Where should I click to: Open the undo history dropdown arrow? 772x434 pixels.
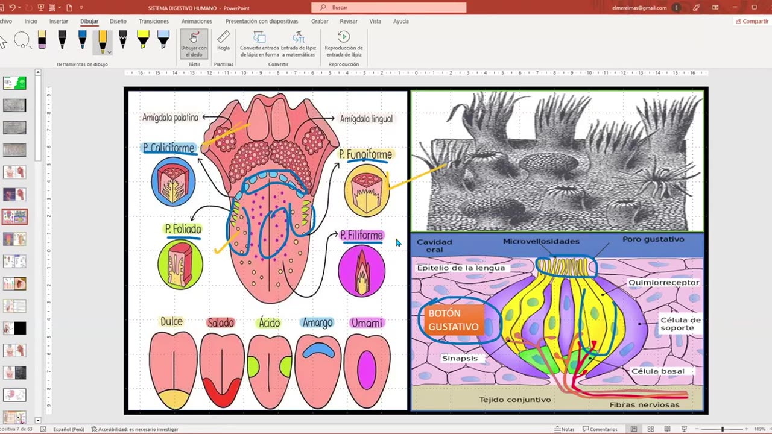coord(20,8)
